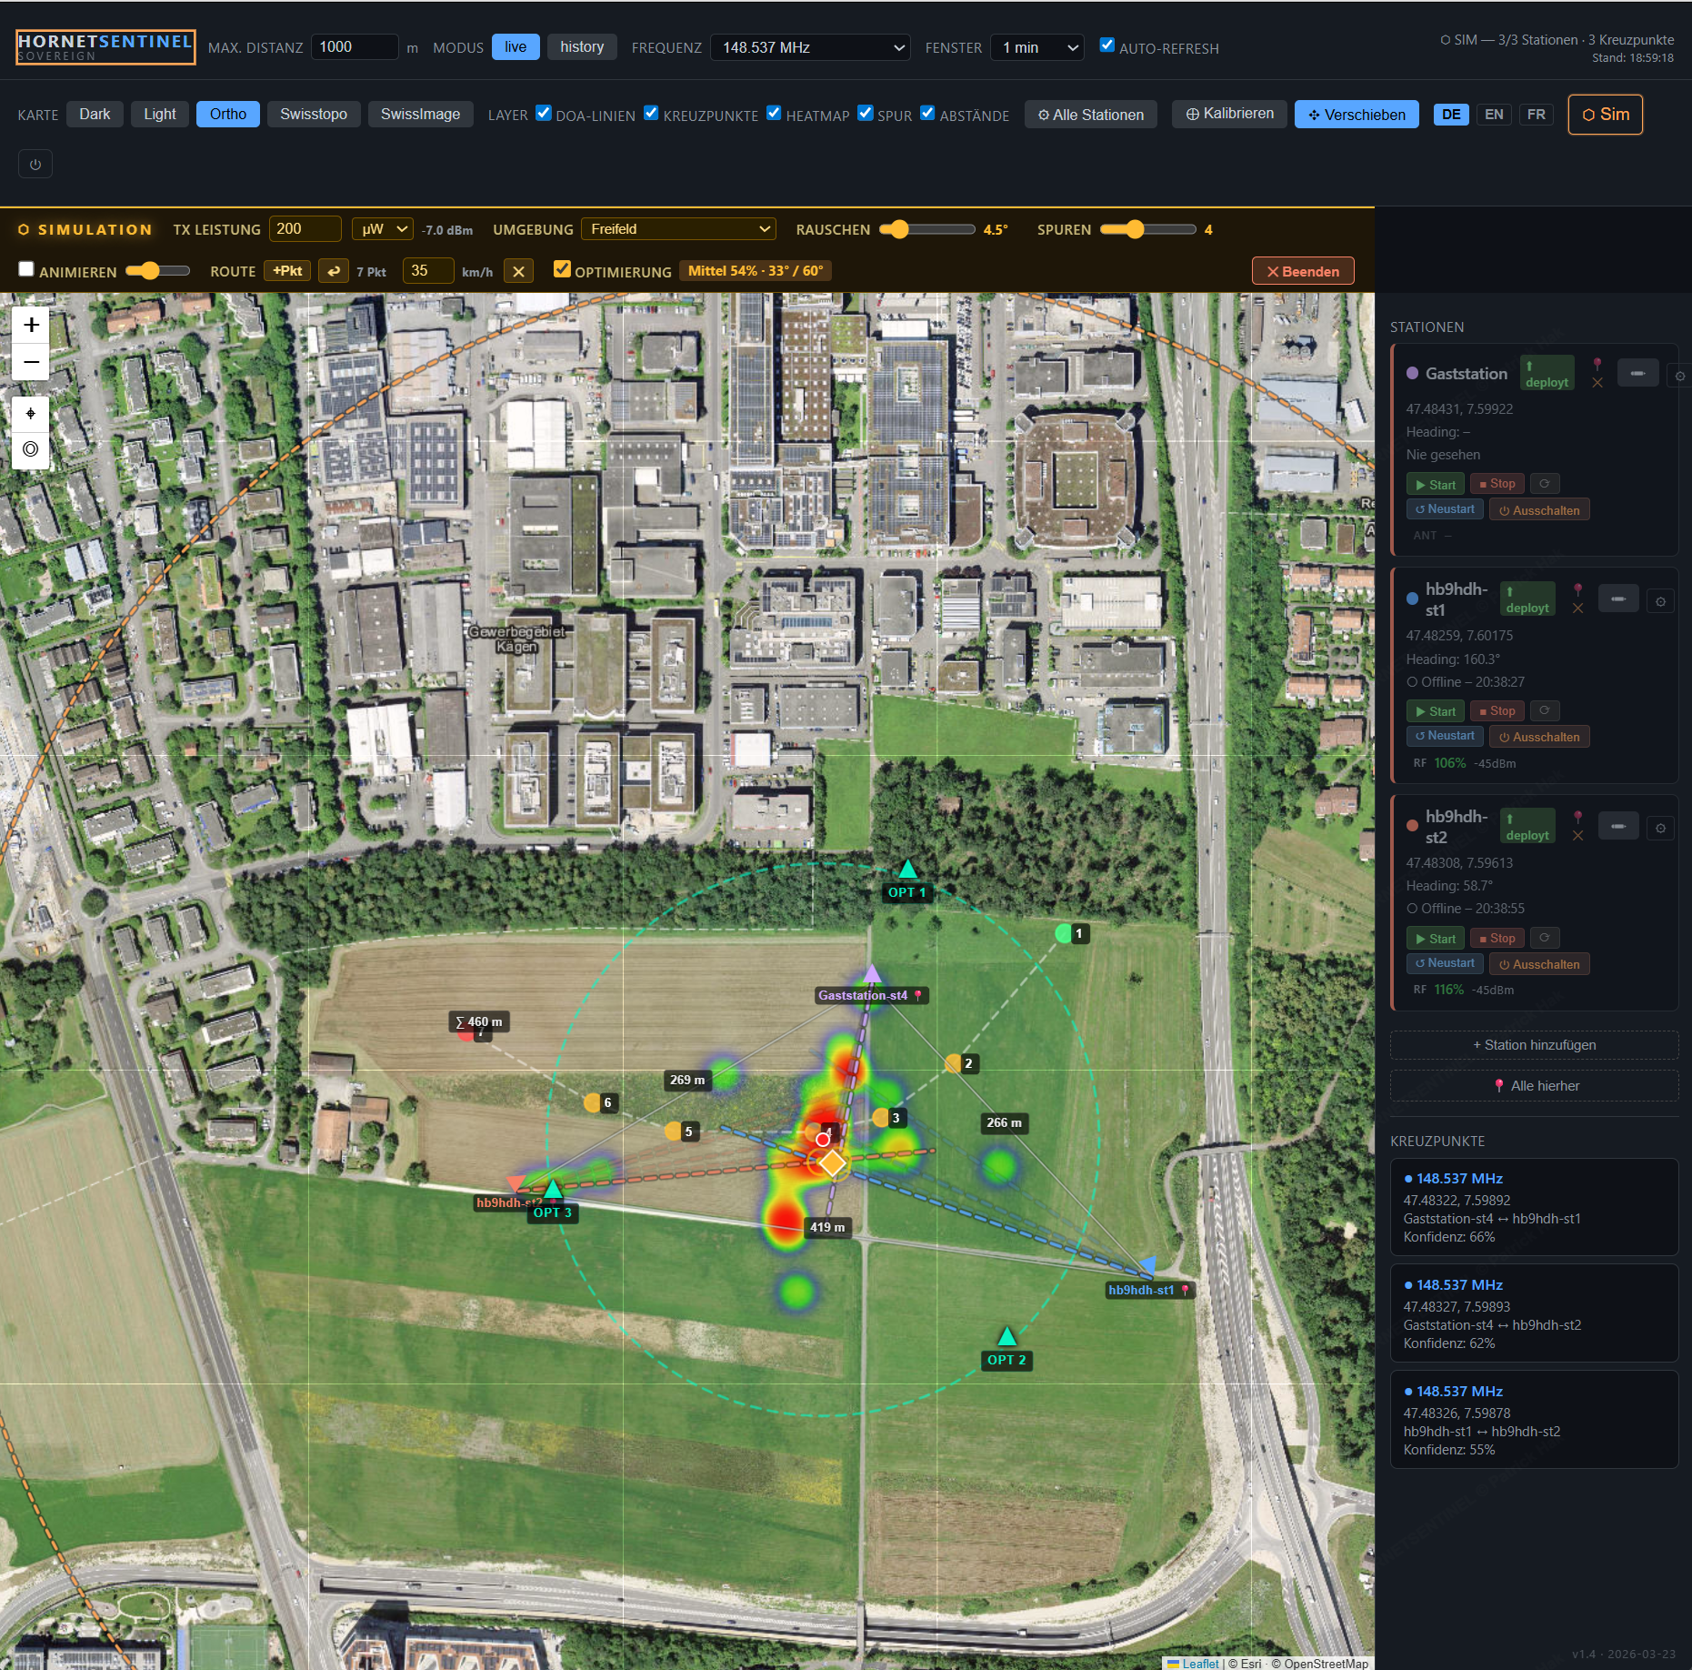Image resolution: width=1692 pixels, height=1670 pixels.
Task: Switch mode to history
Action: [581, 47]
